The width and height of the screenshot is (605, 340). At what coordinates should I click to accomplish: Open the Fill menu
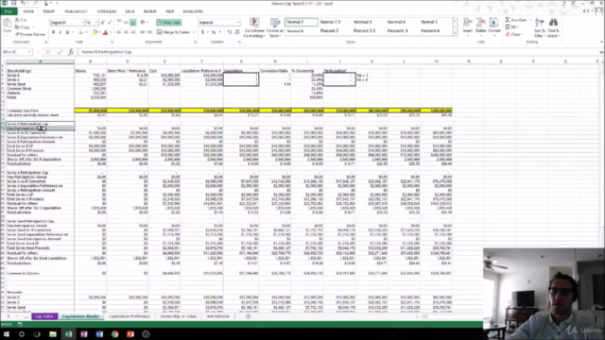[511, 27]
